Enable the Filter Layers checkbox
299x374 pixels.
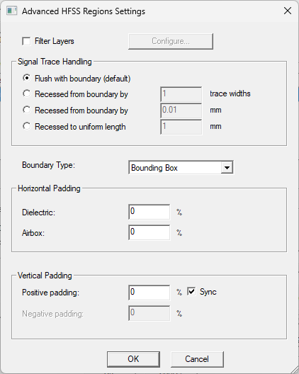(26, 41)
